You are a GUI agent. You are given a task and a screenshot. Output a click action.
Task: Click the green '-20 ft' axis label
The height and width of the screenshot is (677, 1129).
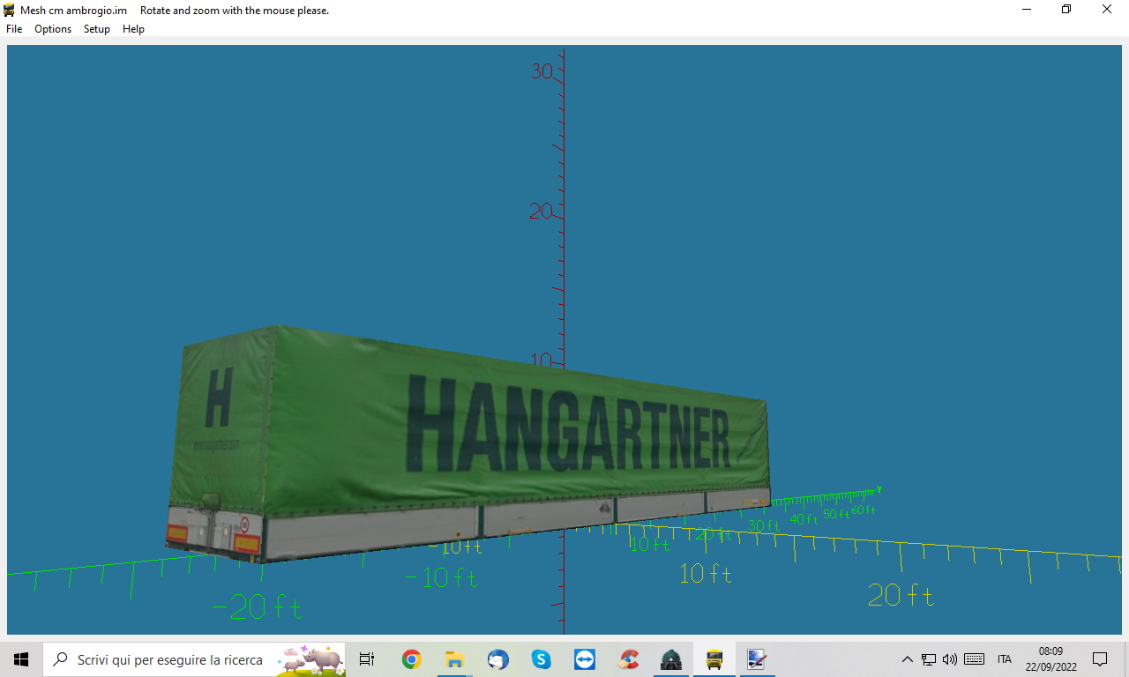point(257,606)
